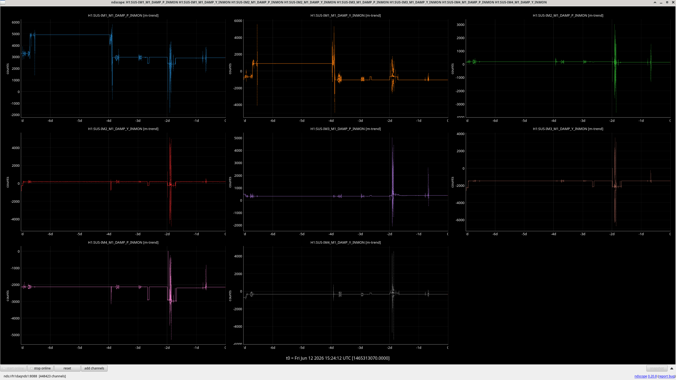Select the IM3_M1_DAMP_P_INMON plot title
The height and width of the screenshot is (380, 676).
(x=346, y=129)
